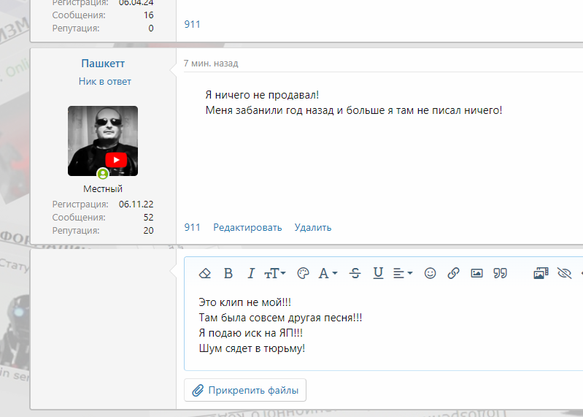583x417 pixels.
Task: Click the text Я ничего не продавал!
Action: click(x=262, y=95)
